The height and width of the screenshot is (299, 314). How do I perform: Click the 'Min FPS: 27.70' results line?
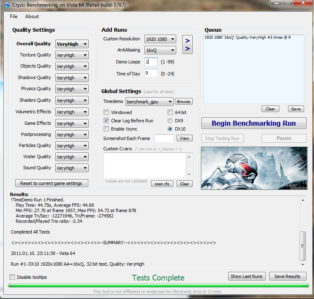pos(76,211)
